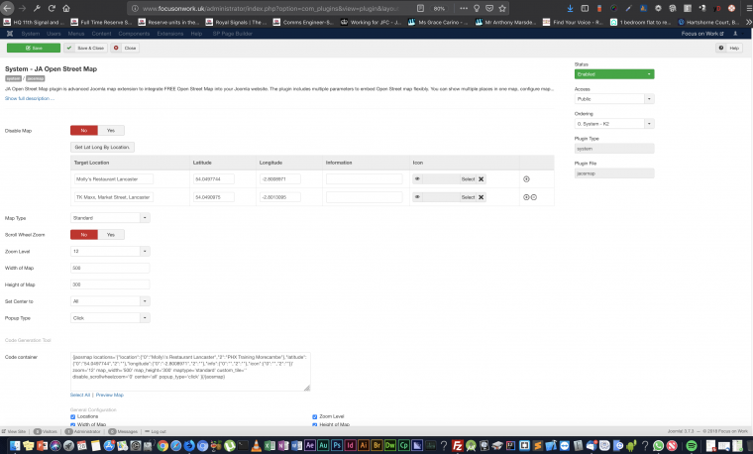Set Scroll Wheel Zoom to Yes

coord(111,235)
